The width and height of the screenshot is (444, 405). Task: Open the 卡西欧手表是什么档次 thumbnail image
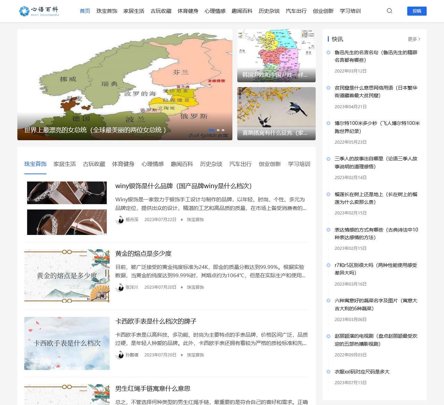click(67, 344)
